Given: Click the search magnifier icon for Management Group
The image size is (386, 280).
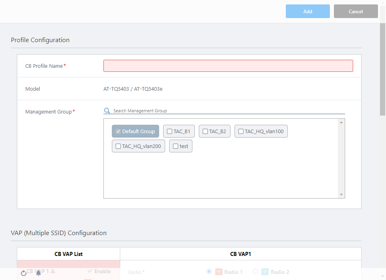Looking at the screenshot, I should (x=107, y=111).
